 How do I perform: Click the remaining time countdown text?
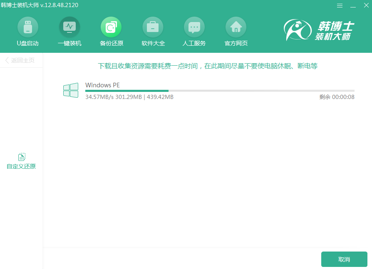(x=336, y=96)
